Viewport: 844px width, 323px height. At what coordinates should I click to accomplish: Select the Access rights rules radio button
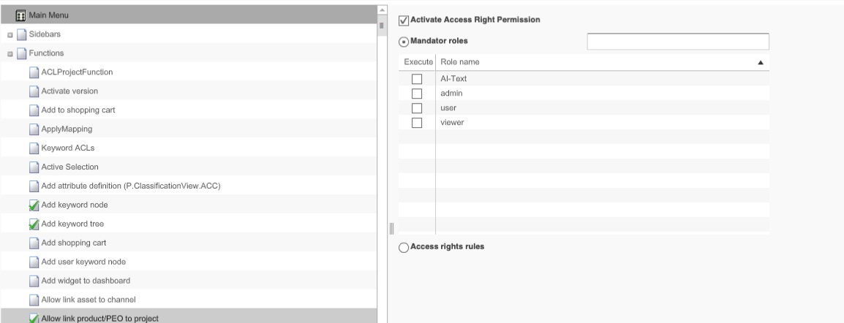404,247
